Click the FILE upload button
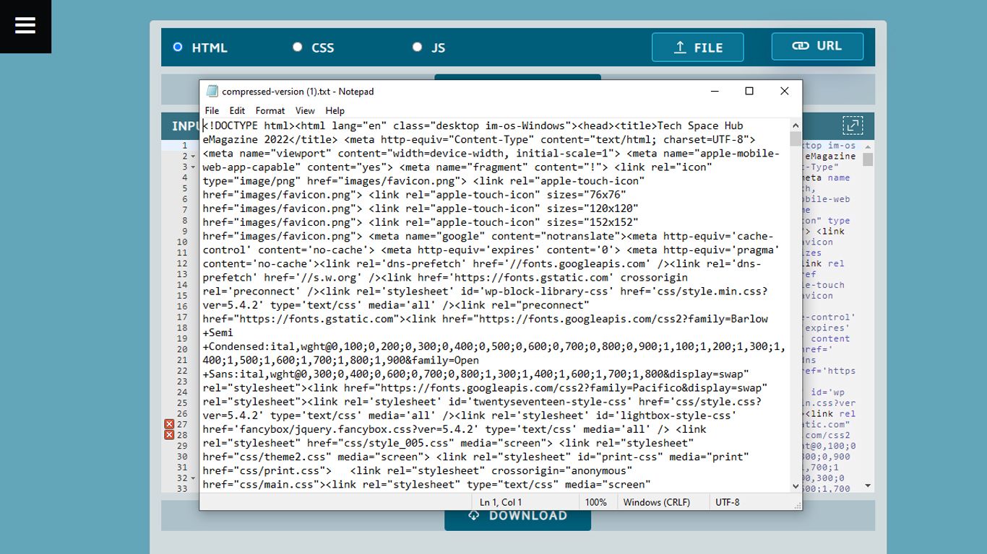This screenshot has width=987, height=554. 697,48
